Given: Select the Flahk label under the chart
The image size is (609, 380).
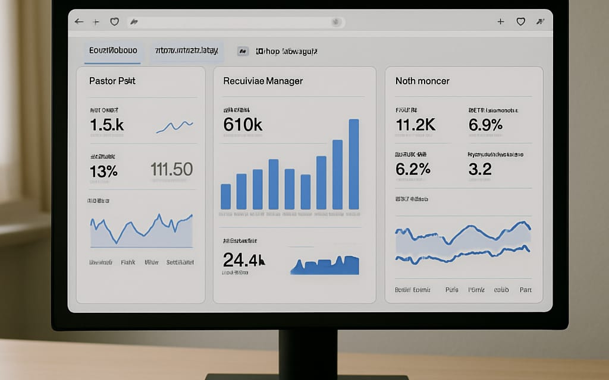Looking at the screenshot, I should pyautogui.click(x=128, y=262).
